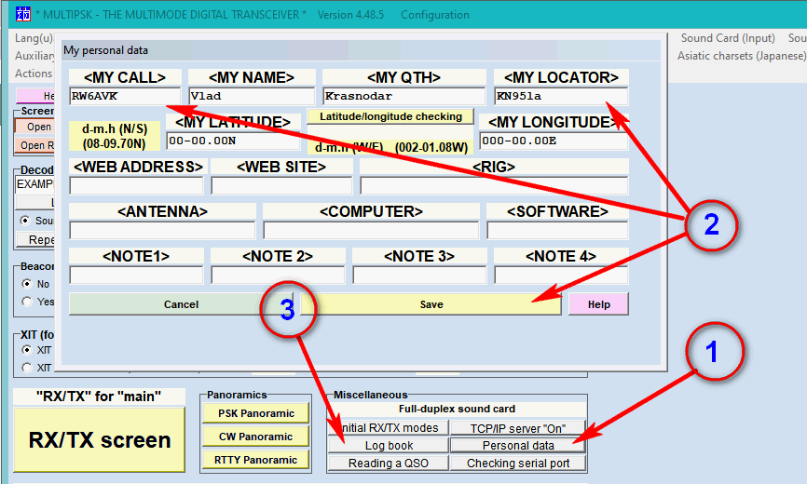Click the MY QTH field with Krasnodar
This screenshot has width=807, height=484.
click(x=404, y=96)
